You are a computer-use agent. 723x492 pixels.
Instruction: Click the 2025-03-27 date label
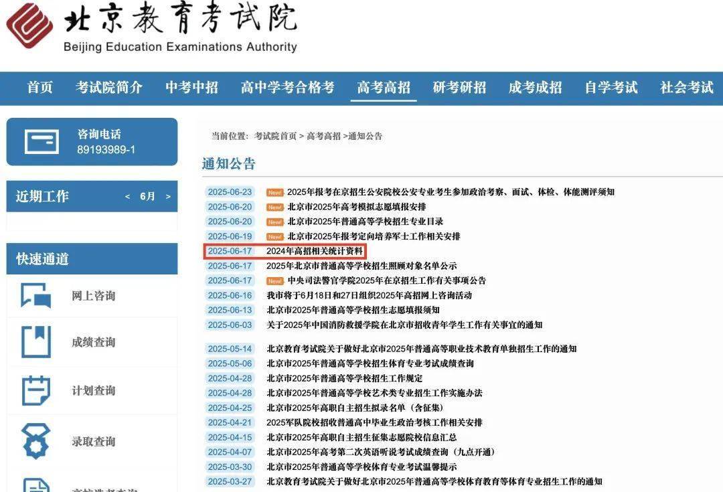click(230, 481)
